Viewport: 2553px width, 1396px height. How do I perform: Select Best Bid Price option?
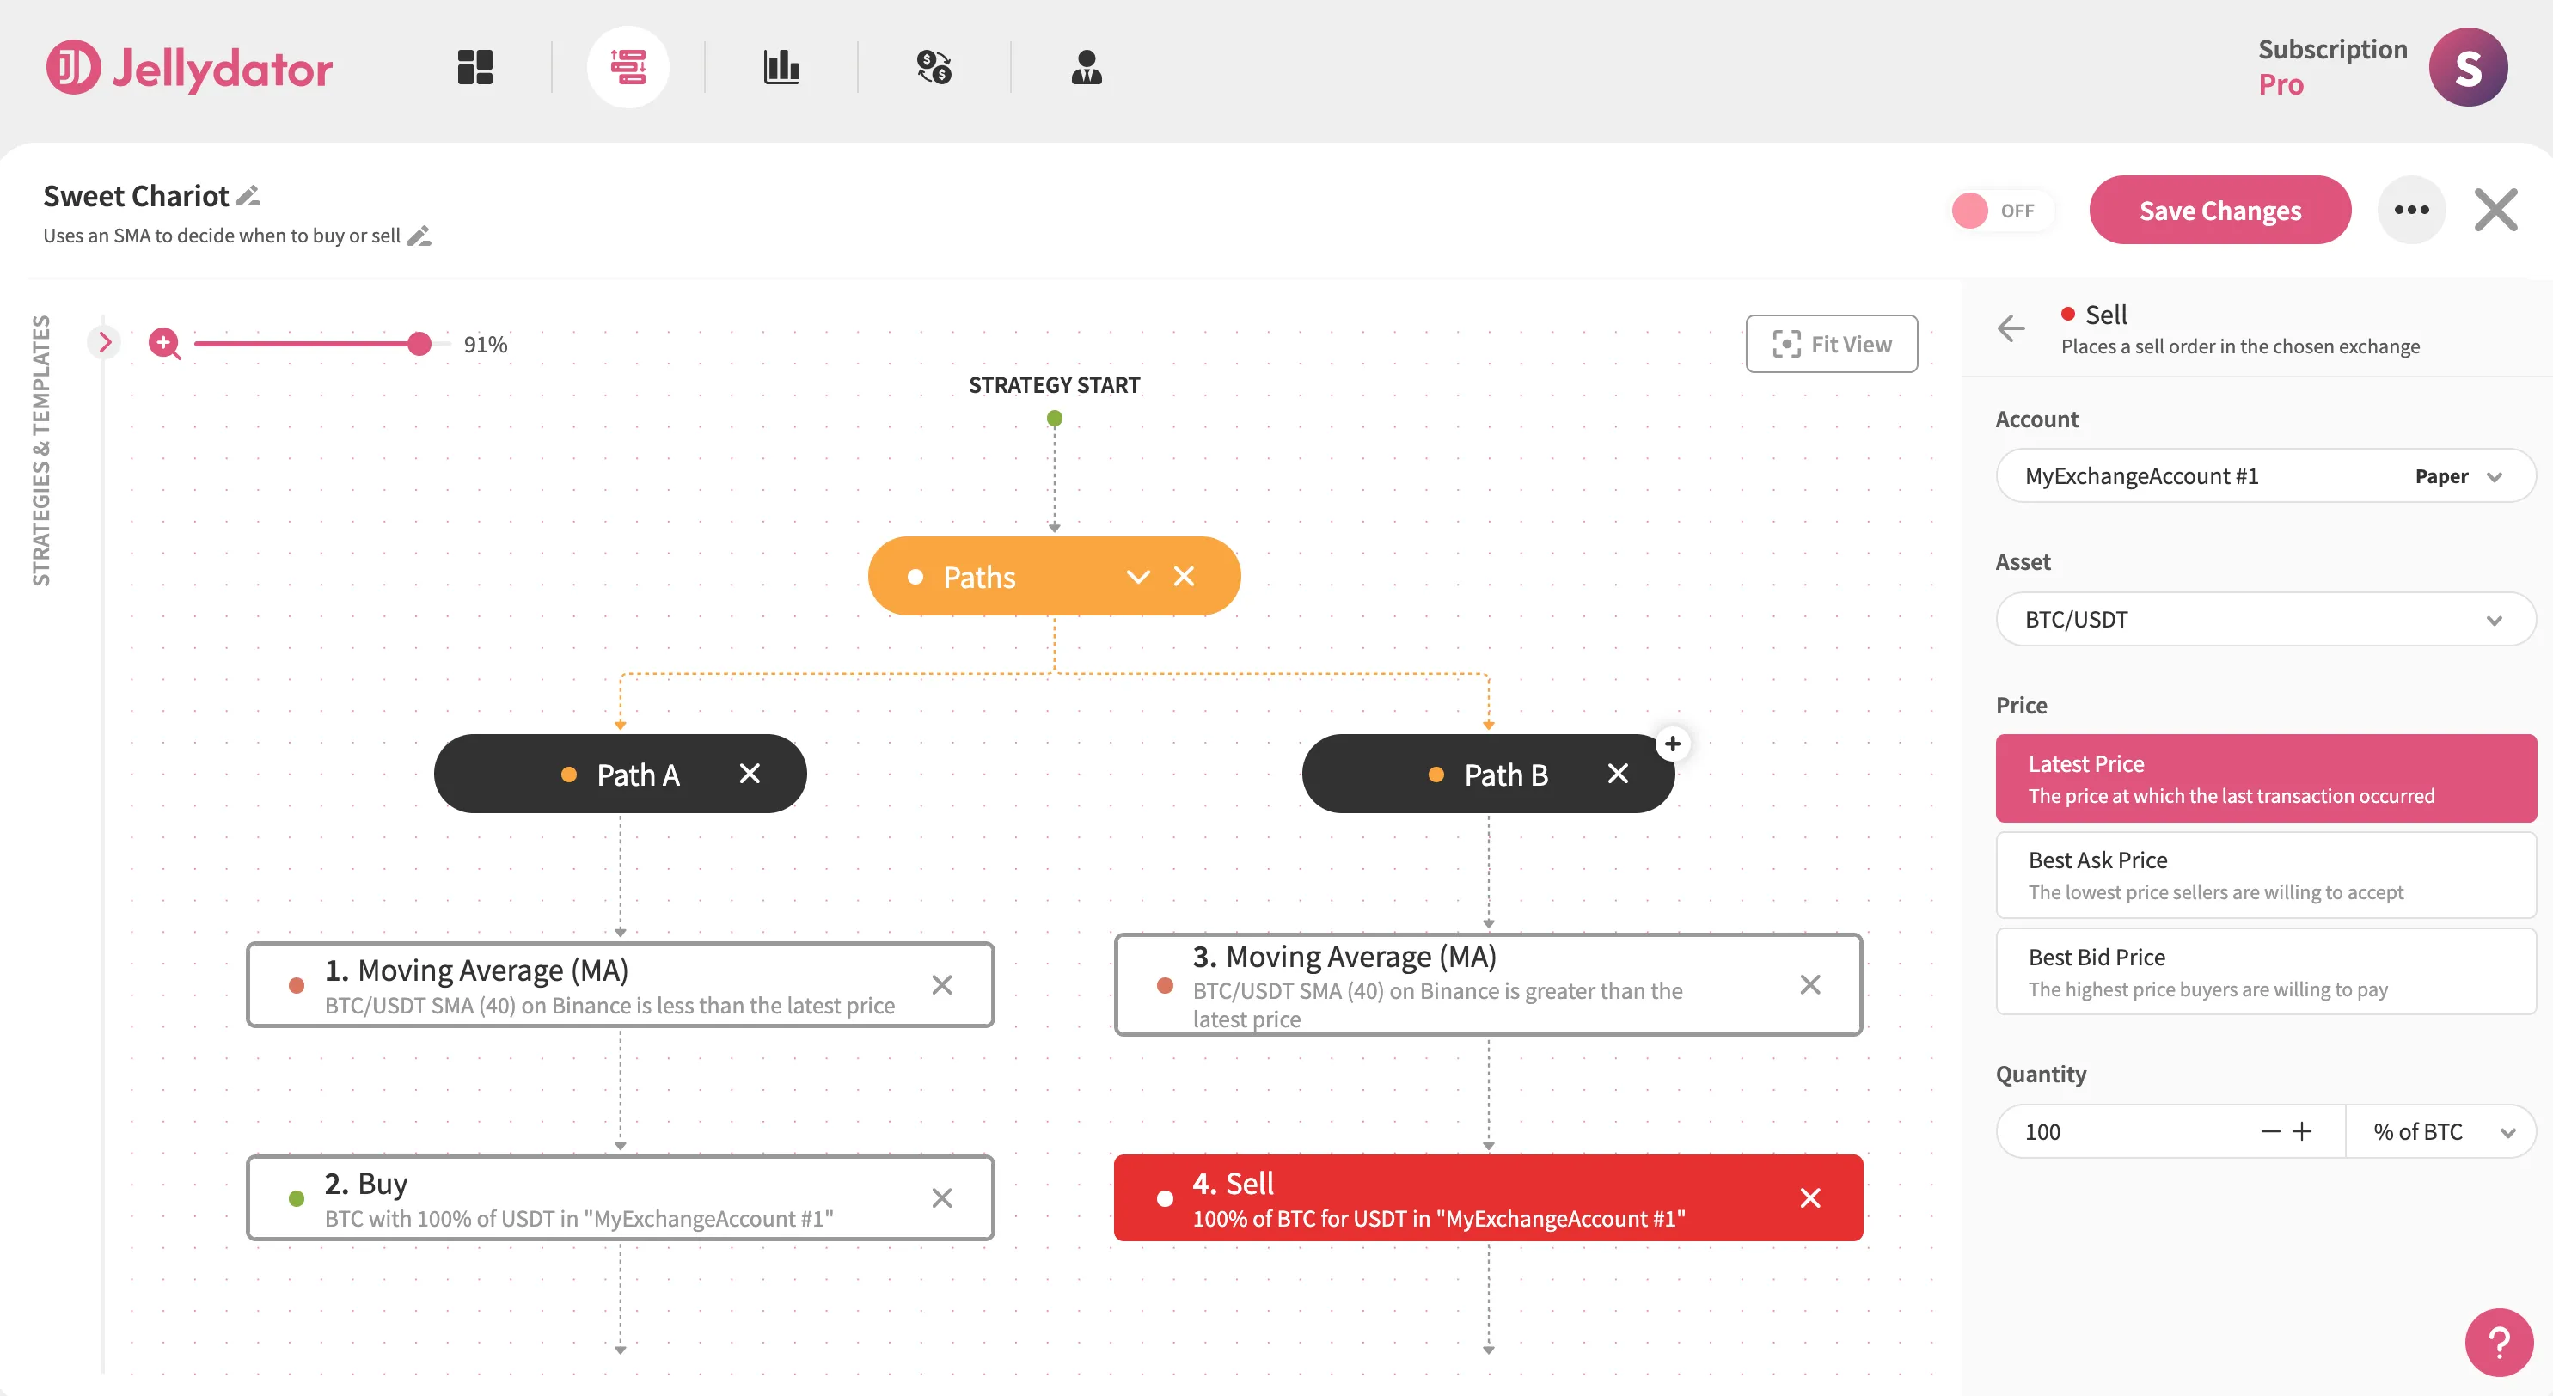[2264, 971]
